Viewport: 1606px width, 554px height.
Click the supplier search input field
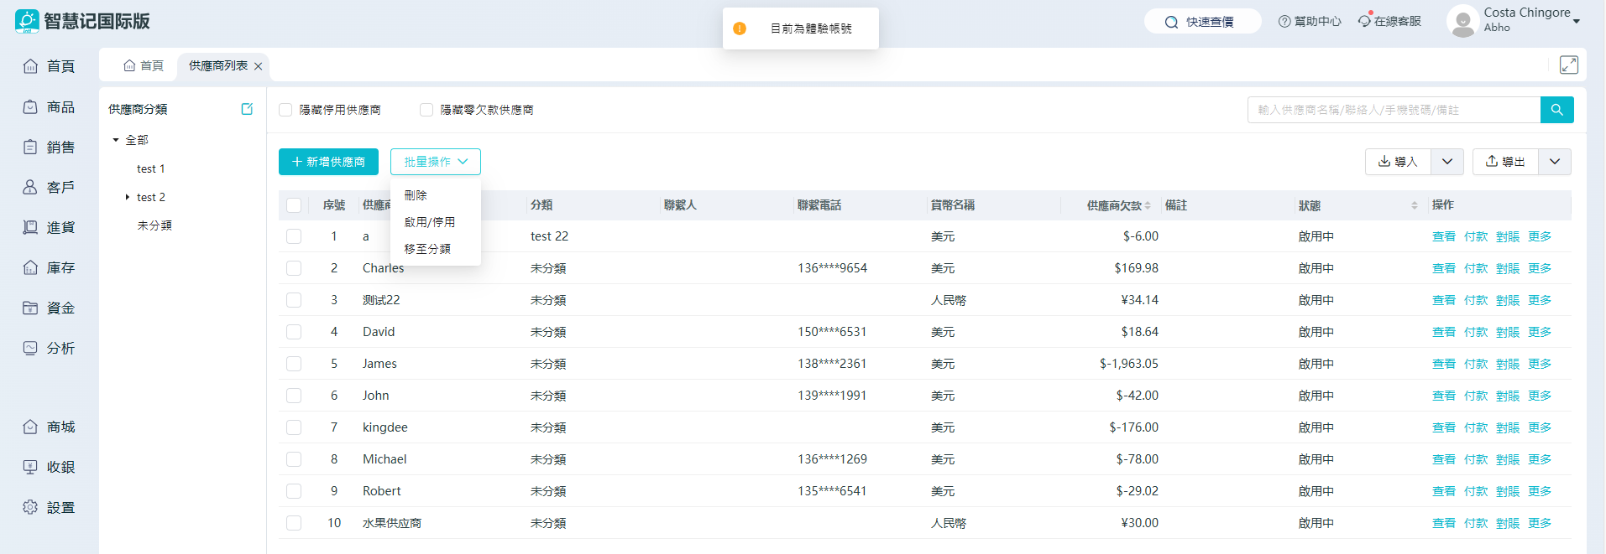(1394, 110)
